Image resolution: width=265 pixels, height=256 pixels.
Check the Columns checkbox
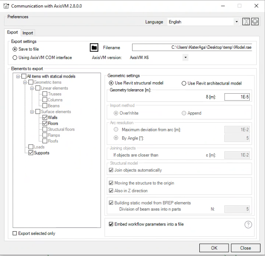(x=45, y=100)
